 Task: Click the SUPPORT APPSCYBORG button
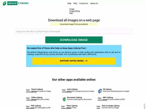point(74,61)
